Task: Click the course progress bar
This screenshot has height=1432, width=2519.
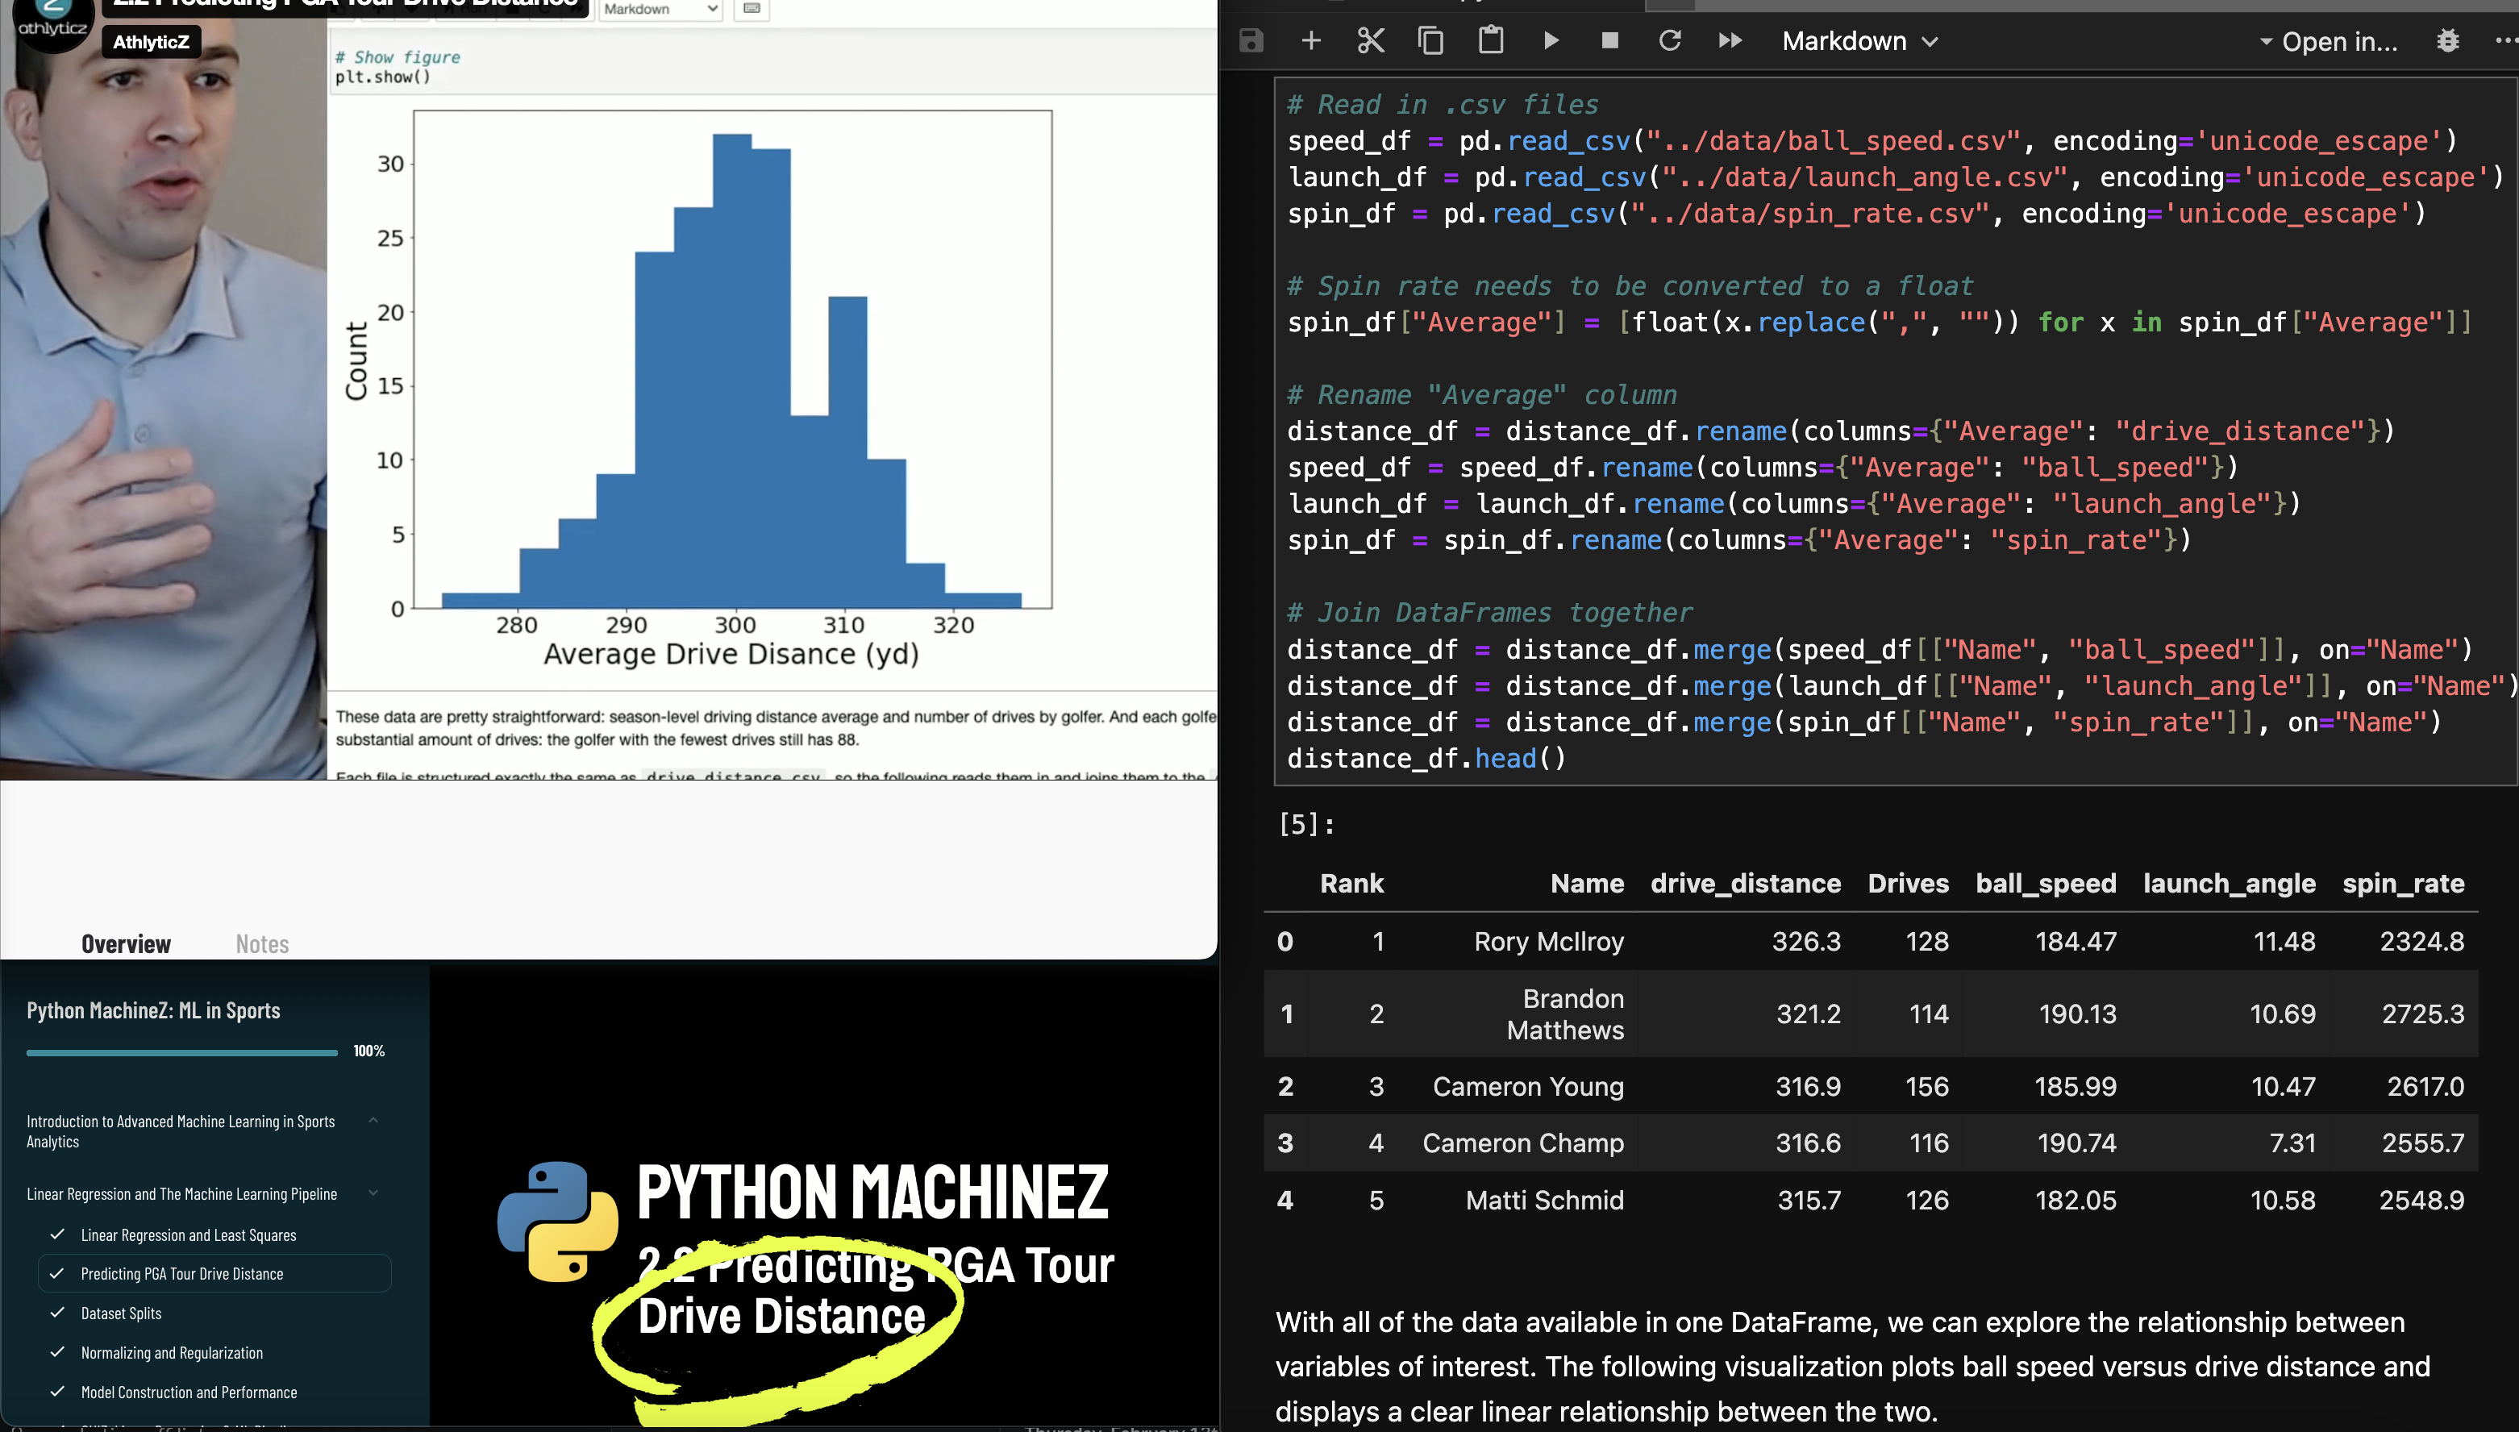Action: click(x=182, y=1052)
